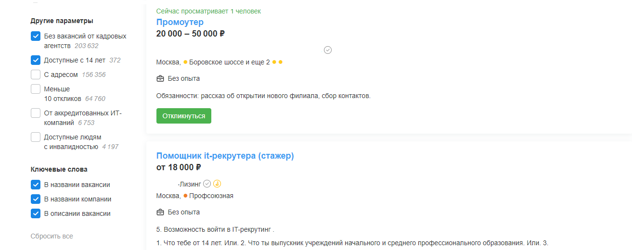Disable the 'В названии компании' keyword checkbox
632x250 pixels.
coord(36,199)
